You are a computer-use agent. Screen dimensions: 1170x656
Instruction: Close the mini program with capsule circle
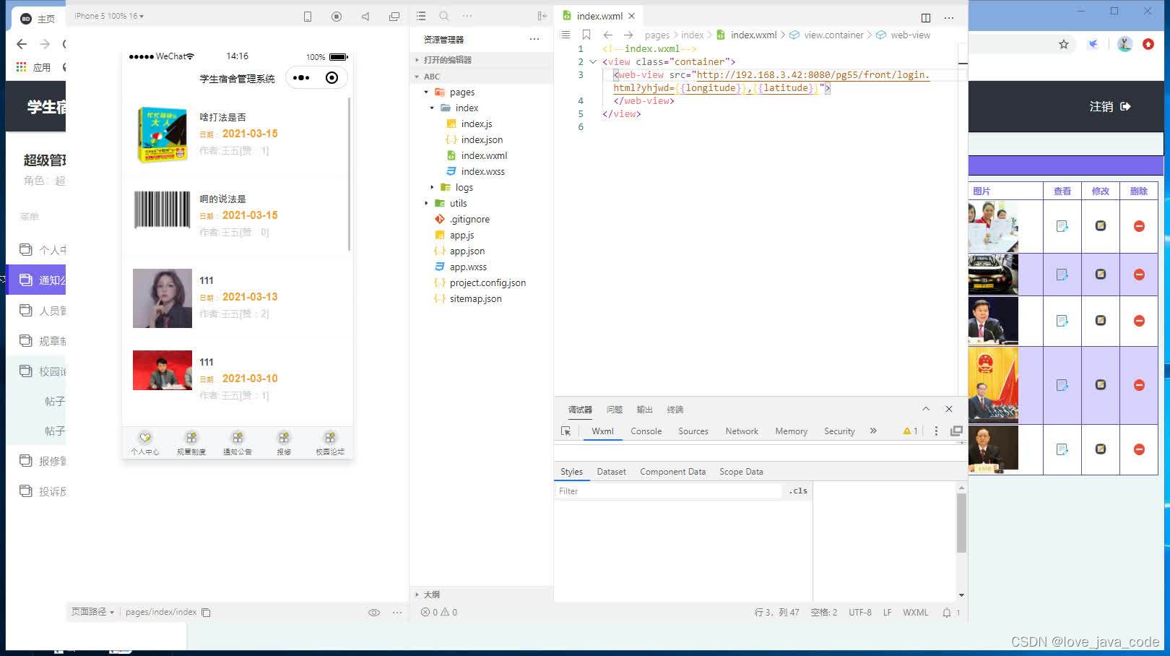pos(331,78)
